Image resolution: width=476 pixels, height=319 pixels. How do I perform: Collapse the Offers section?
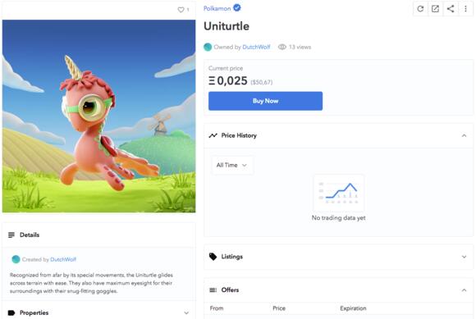pos(464,290)
